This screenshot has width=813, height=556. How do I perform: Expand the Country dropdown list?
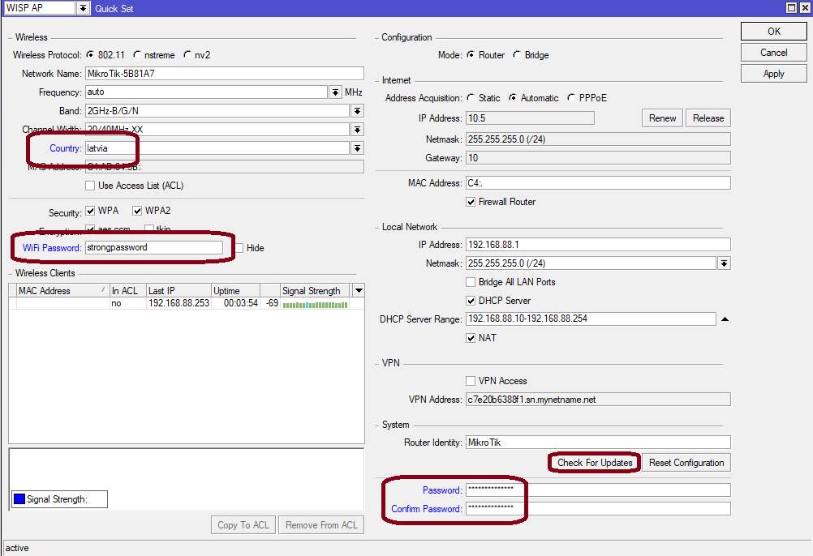click(x=357, y=148)
